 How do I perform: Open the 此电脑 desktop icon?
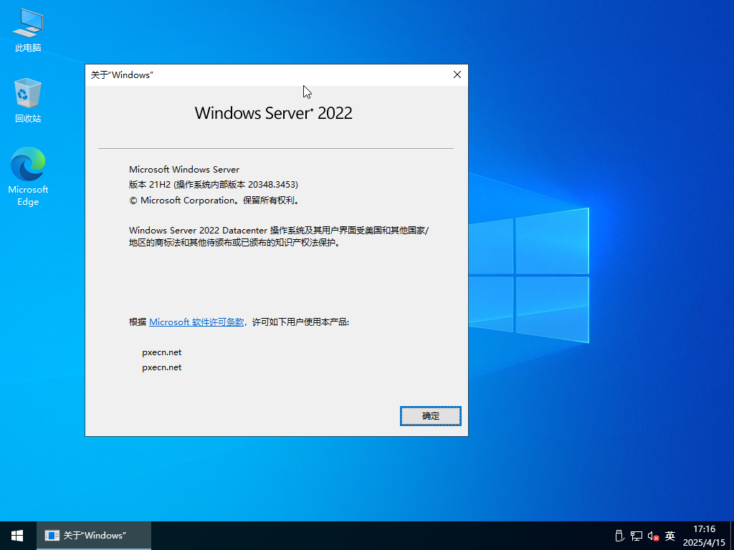click(28, 30)
